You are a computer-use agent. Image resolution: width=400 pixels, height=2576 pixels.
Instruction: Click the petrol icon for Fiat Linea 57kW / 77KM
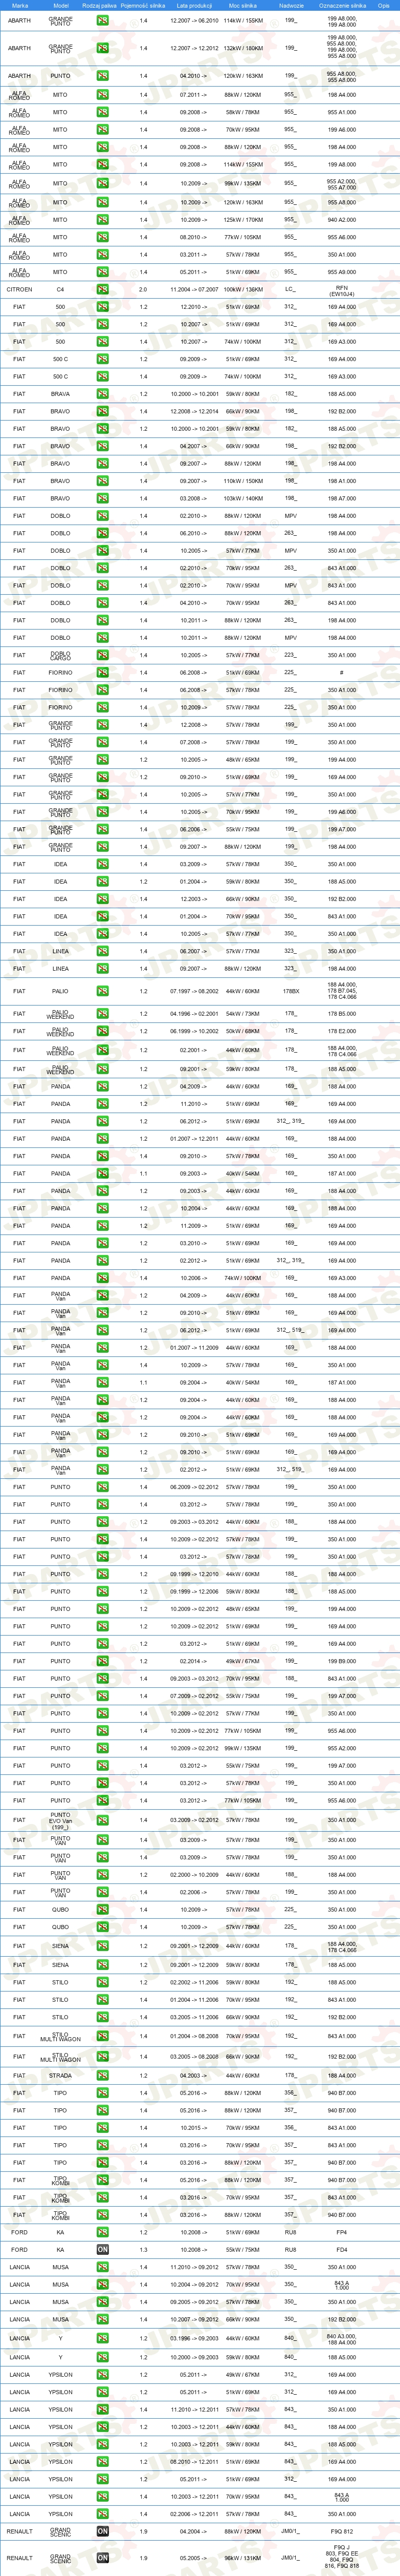click(103, 951)
